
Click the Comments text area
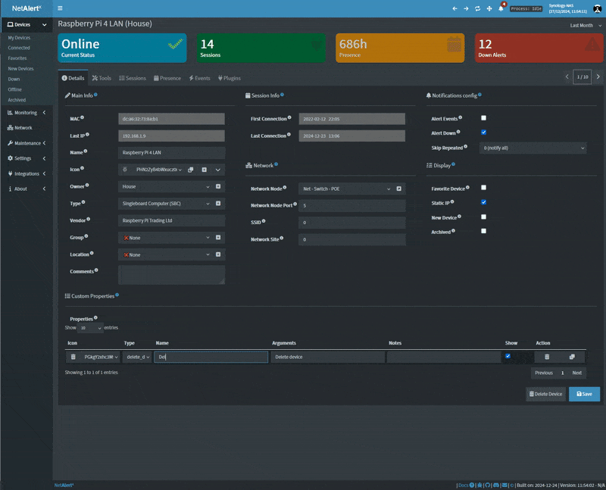(171, 275)
